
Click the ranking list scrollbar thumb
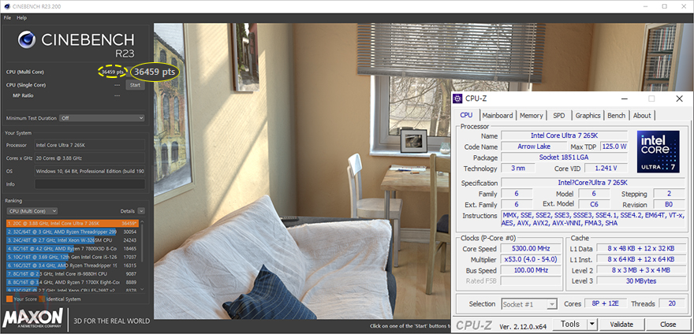point(142,243)
